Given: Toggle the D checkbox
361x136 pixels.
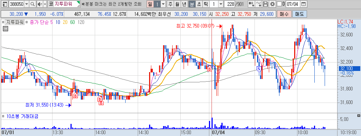Looking at the screenshot, I should click(279, 4).
